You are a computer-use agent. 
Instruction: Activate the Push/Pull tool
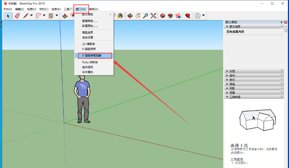pyautogui.click(x=65, y=16)
